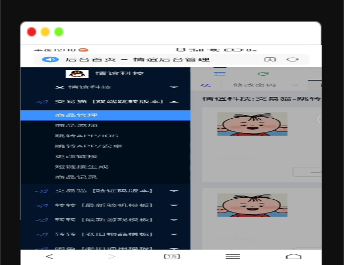Select 商品管理 in the sidebar

point(105,115)
